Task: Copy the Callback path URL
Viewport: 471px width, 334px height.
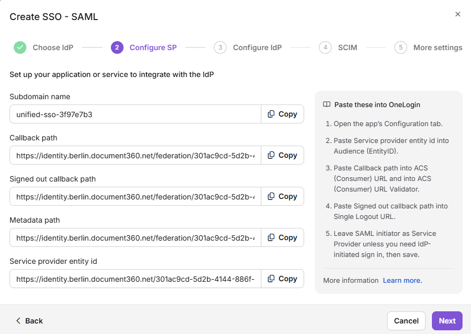Action: pyautogui.click(x=282, y=155)
